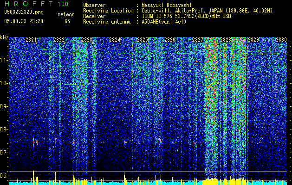Click the 2326 time marker
Screen dimensions: 292x185
click(170, 40)
